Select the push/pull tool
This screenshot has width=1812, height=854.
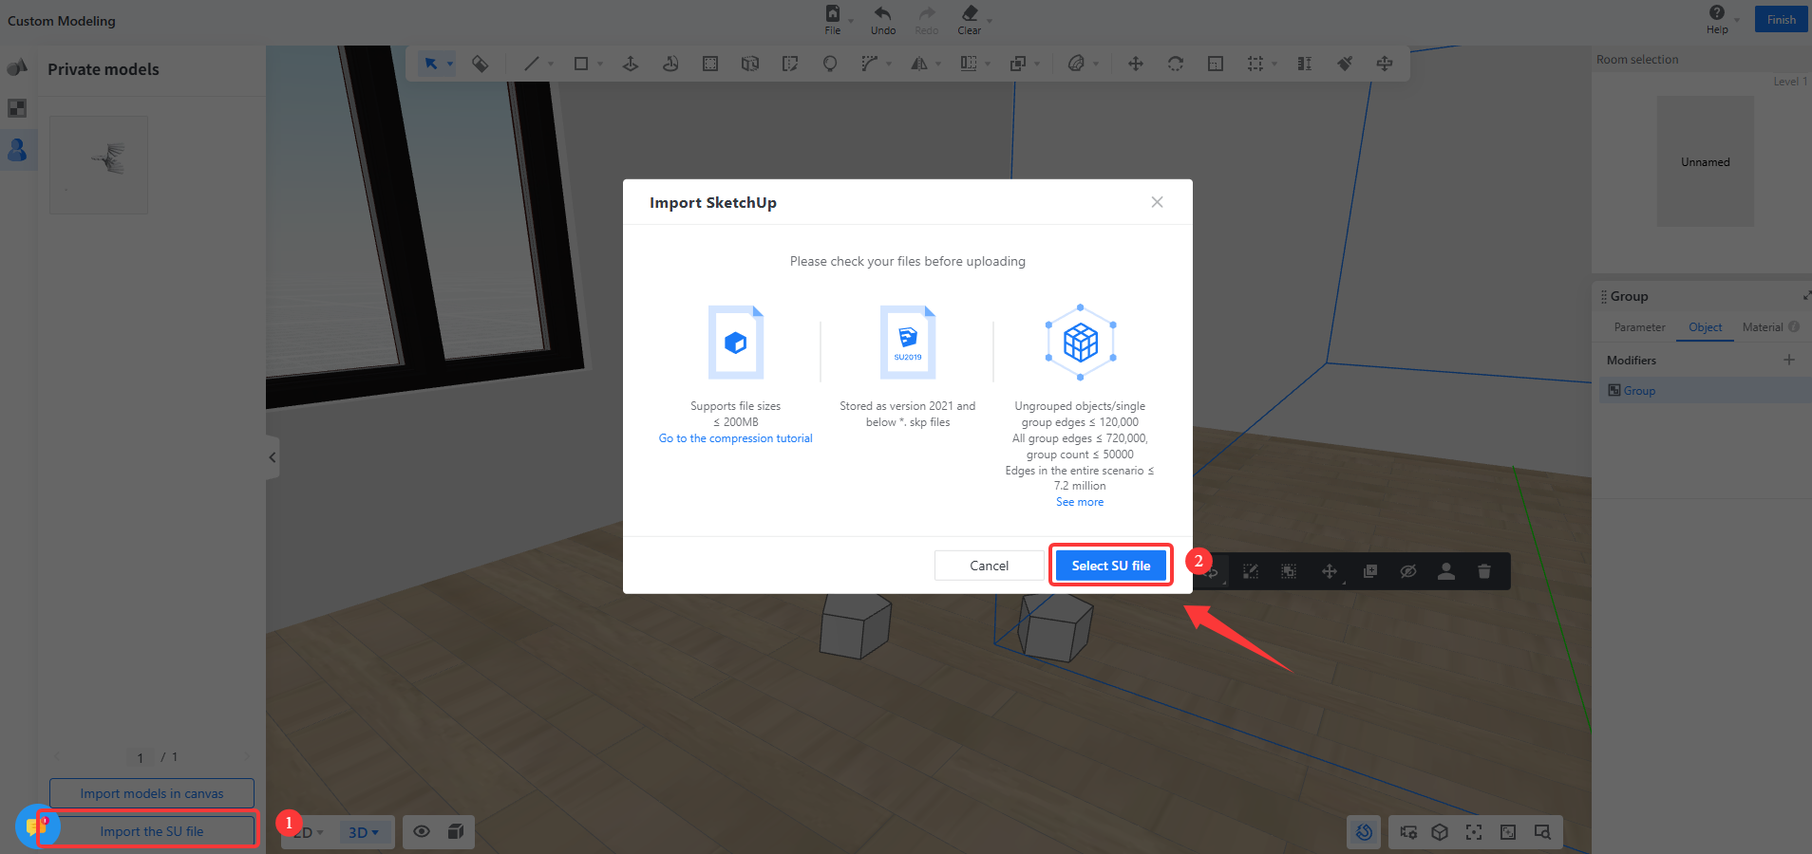click(x=630, y=64)
